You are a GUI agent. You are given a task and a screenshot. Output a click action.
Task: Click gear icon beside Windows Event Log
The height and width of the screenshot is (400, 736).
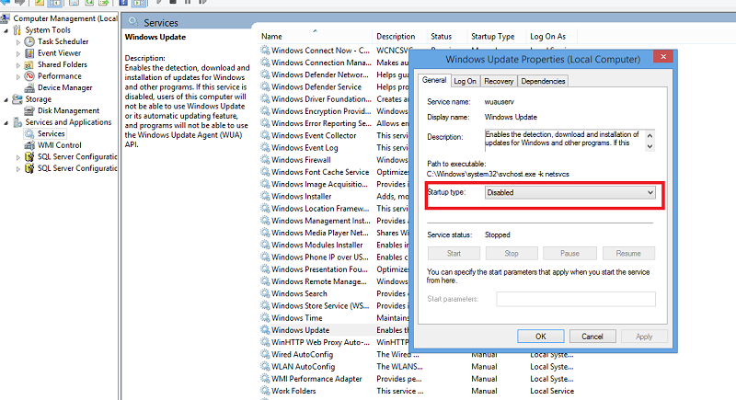265,148
